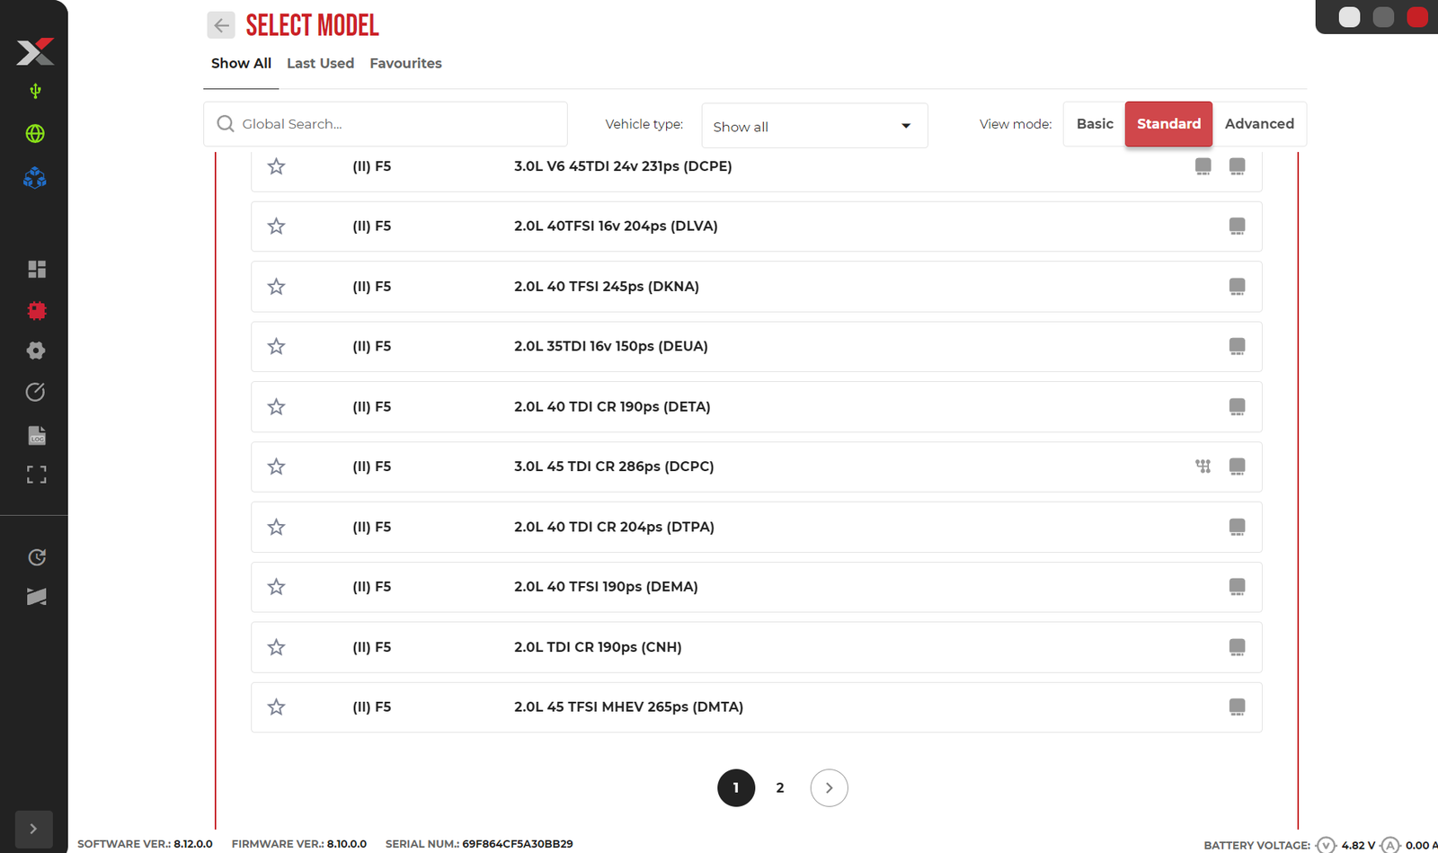Set view mode to Advanced
1438x853 pixels.
click(1259, 124)
